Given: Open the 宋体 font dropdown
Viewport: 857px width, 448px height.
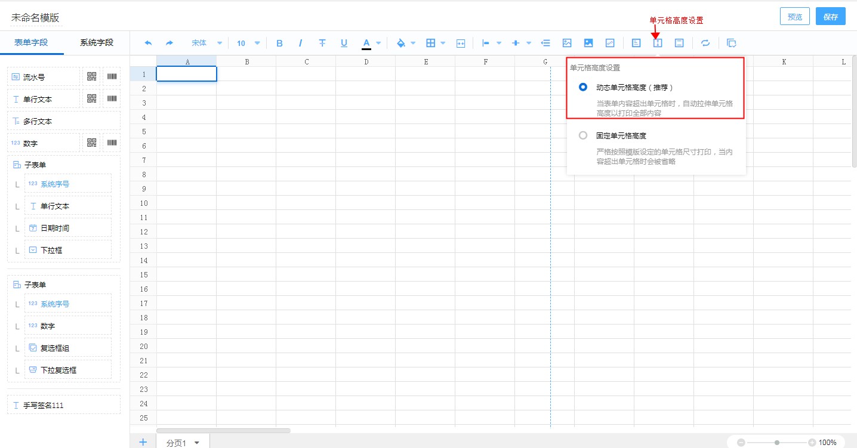Looking at the screenshot, I should point(206,43).
